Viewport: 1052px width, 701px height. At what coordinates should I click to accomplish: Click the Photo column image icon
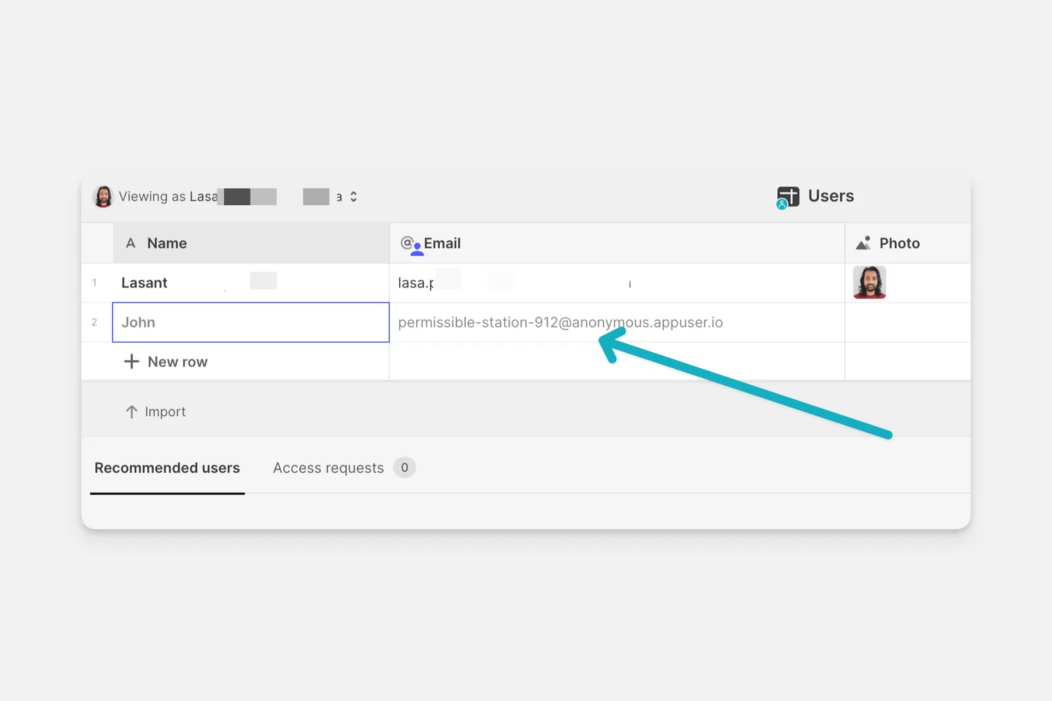click(863, 243)
